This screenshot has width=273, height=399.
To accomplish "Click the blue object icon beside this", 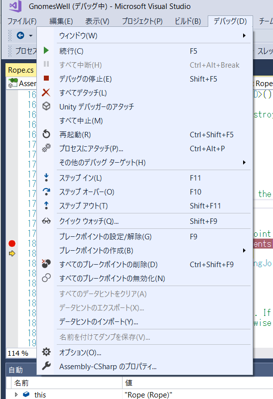I will 26,394.
